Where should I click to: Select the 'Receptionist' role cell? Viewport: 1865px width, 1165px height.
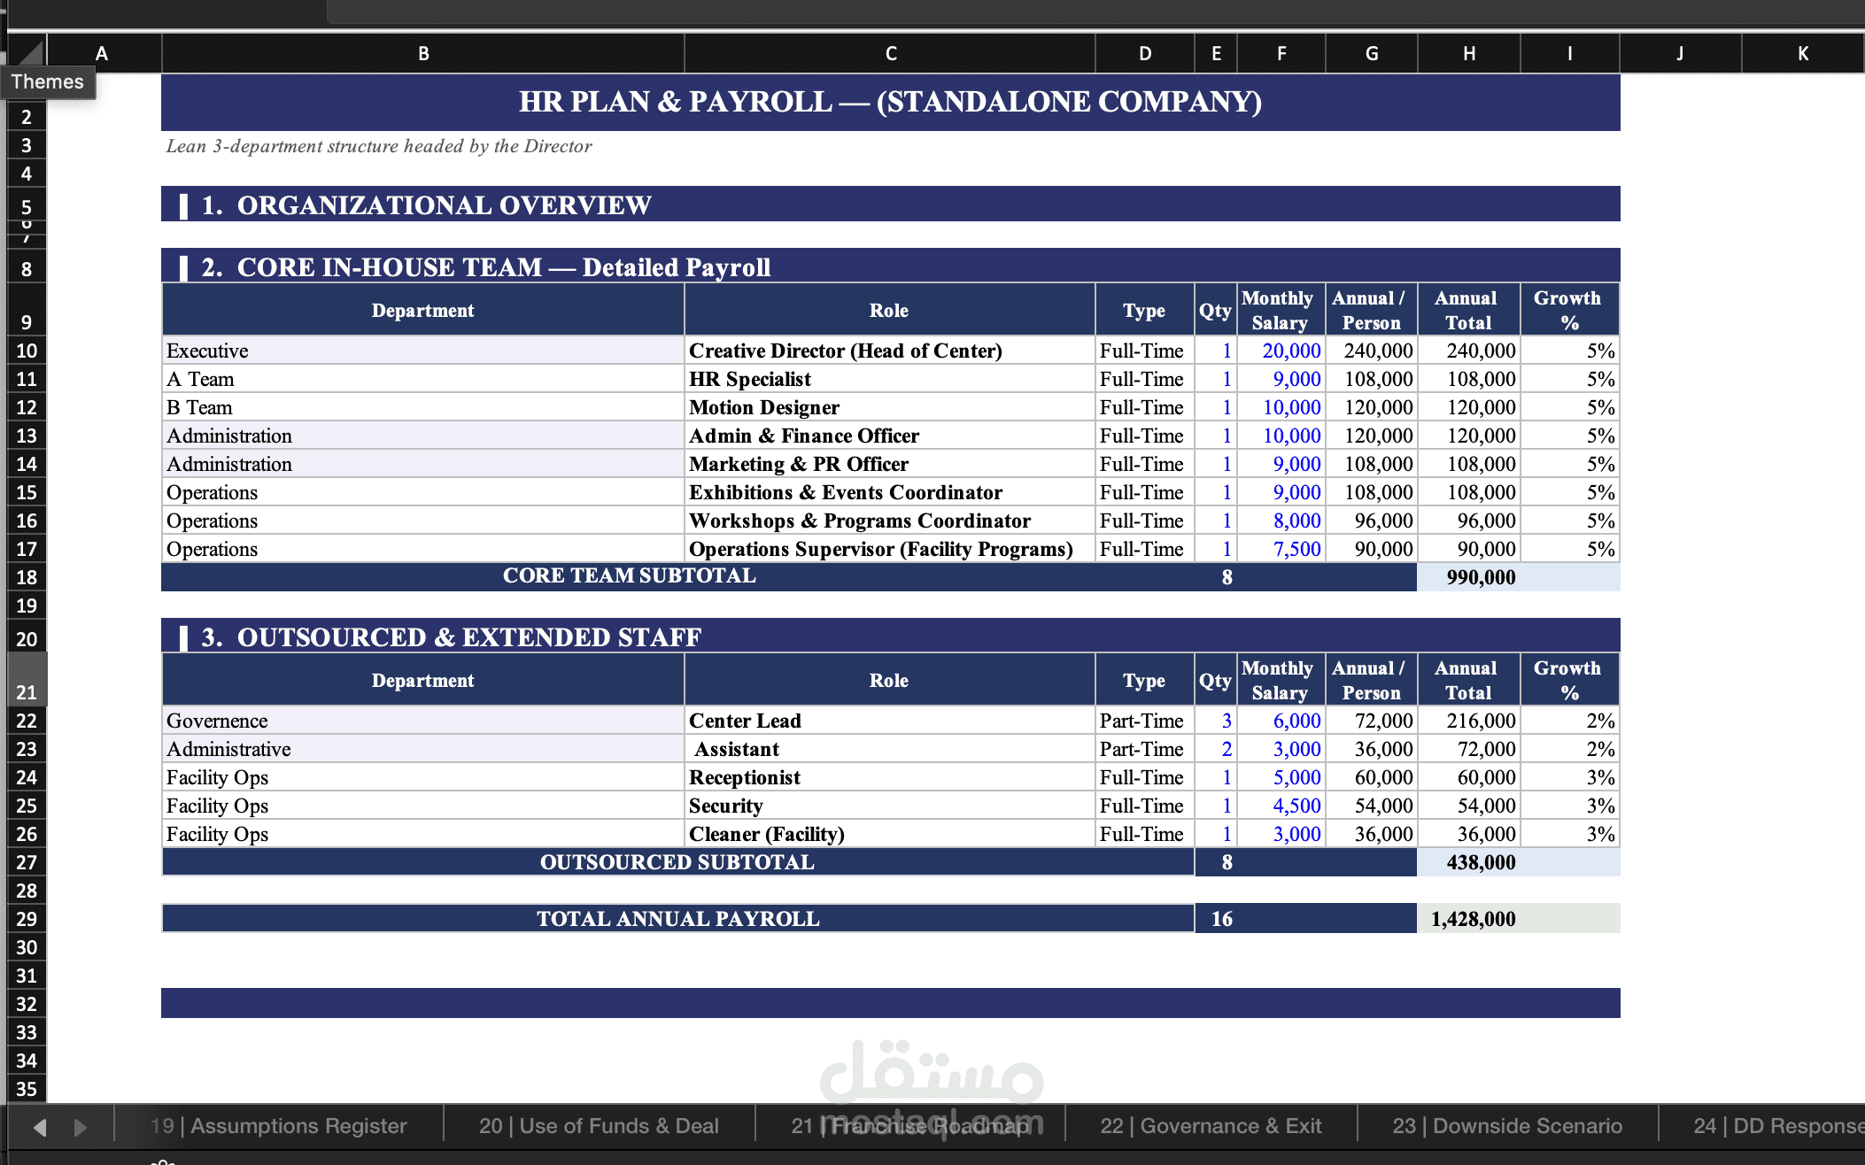tap(890, 777)
